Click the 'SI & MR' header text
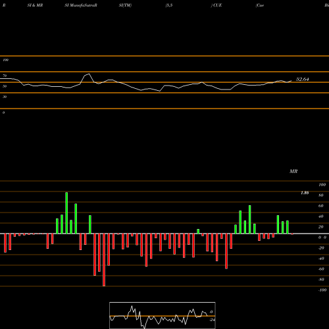329x329 pixels. pyautogui.click(x=35, y=5)
